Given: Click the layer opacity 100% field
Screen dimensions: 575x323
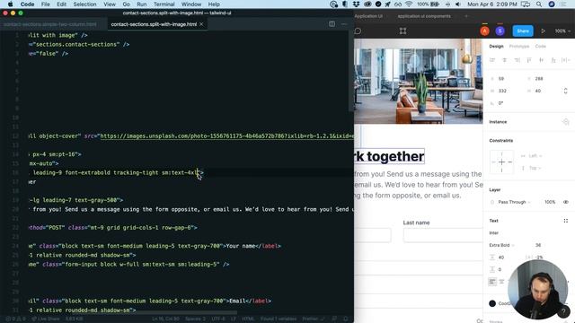Looking at the screenshot, I should 550,202.
